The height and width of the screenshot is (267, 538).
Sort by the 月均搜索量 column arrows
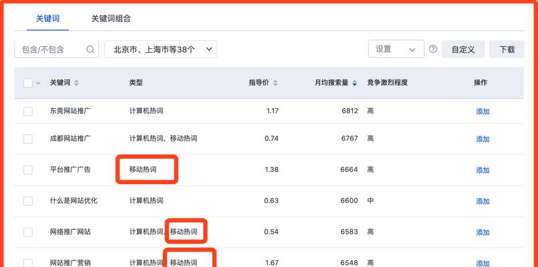click(x=355, y=83)
